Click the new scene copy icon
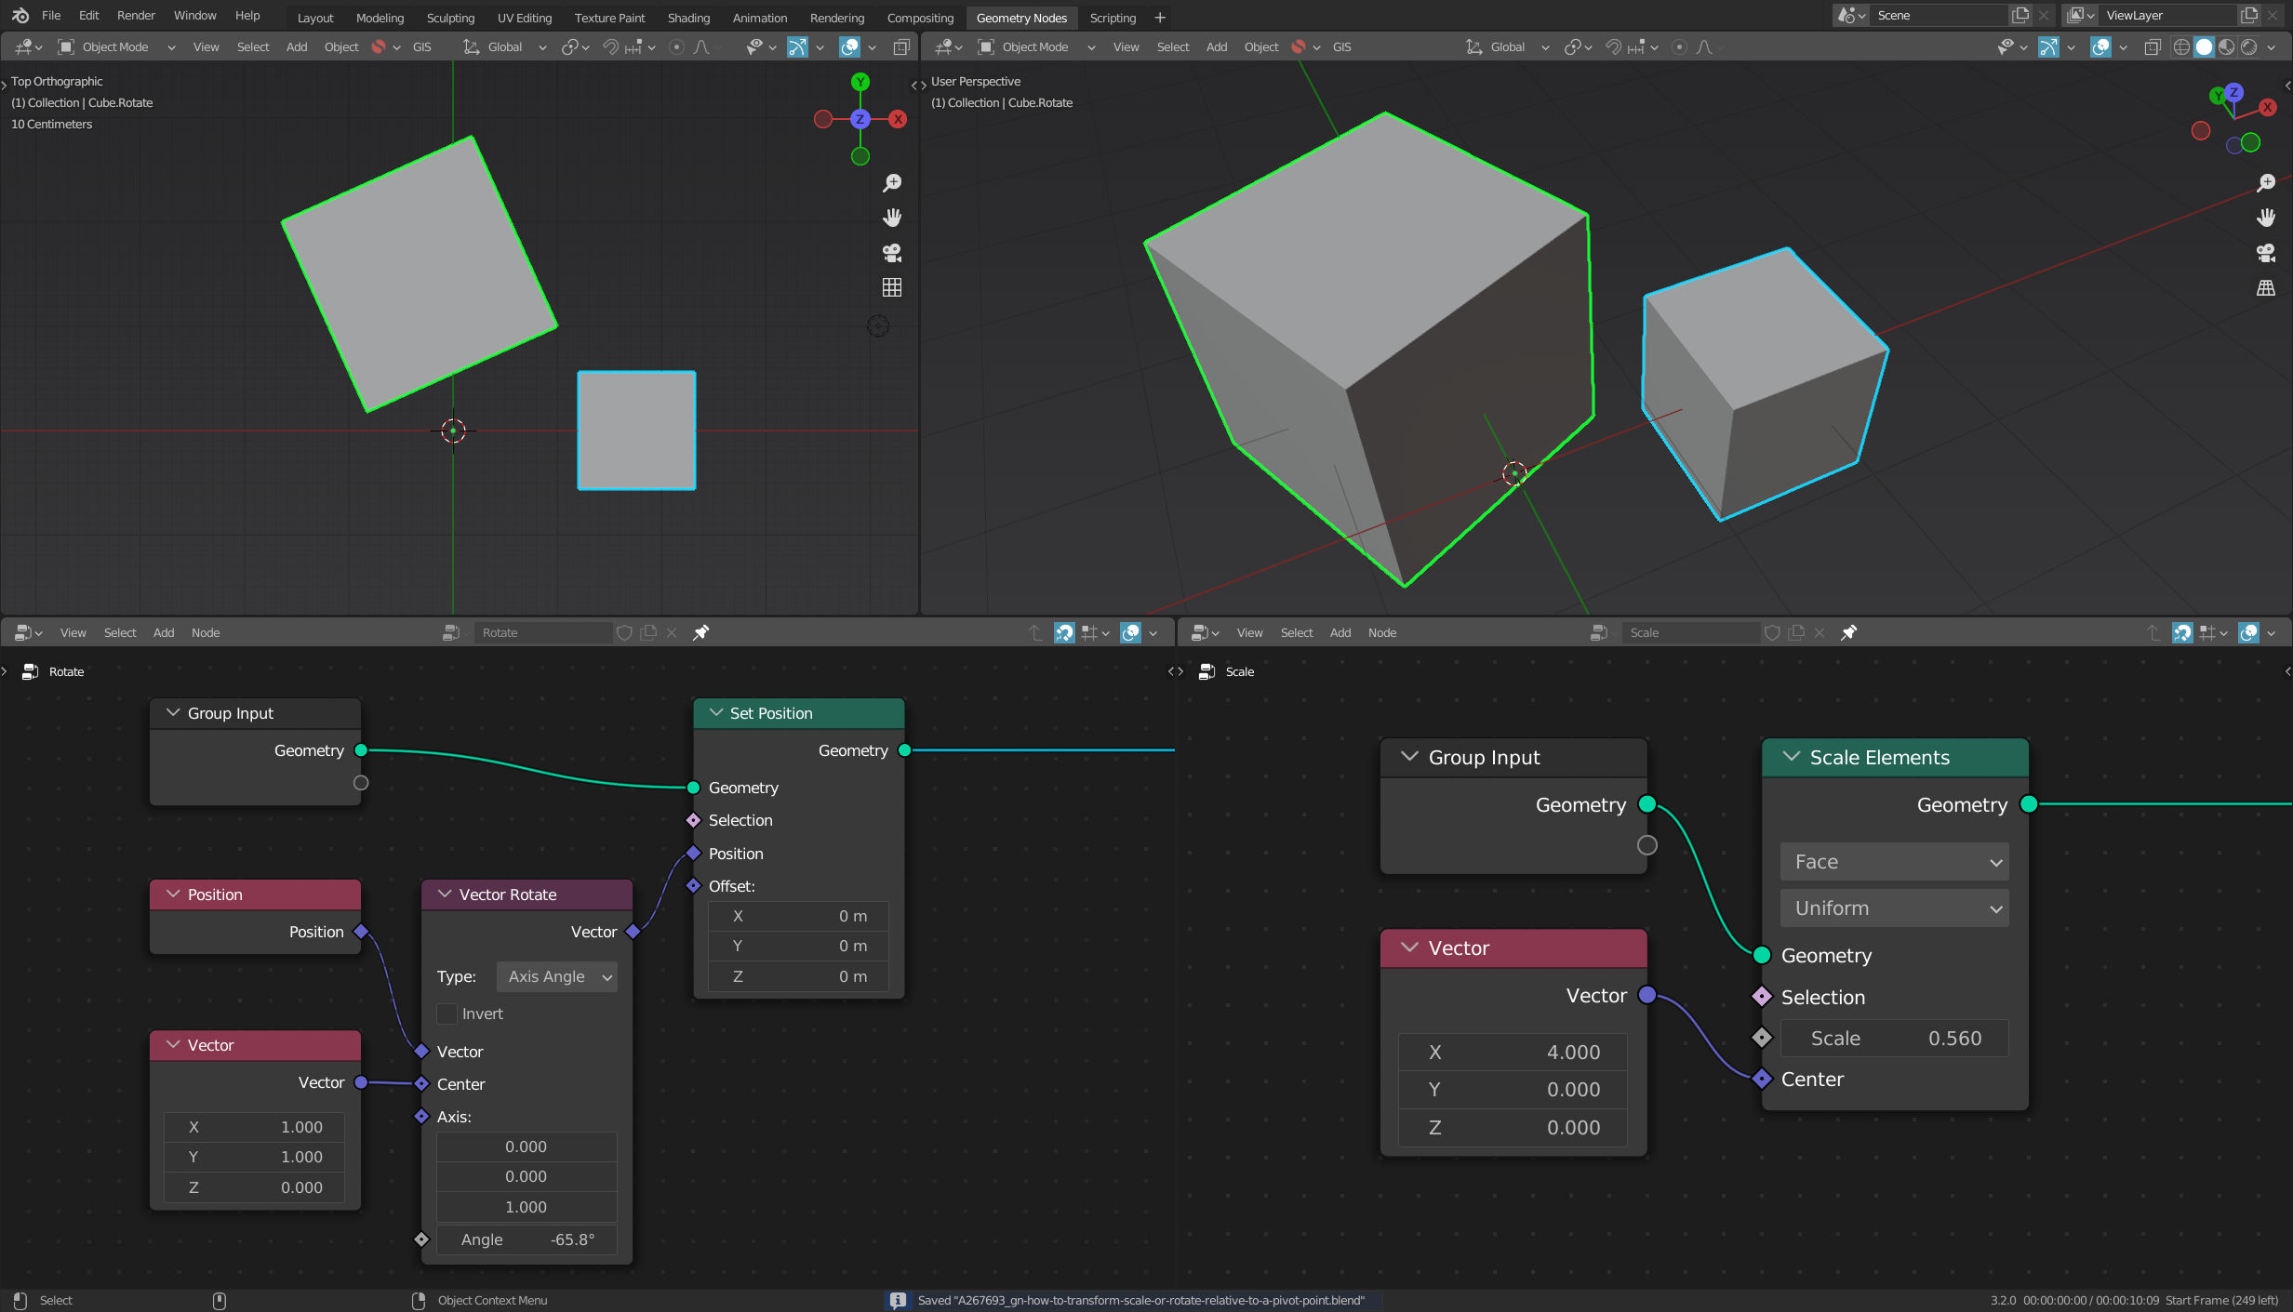 2020,16
